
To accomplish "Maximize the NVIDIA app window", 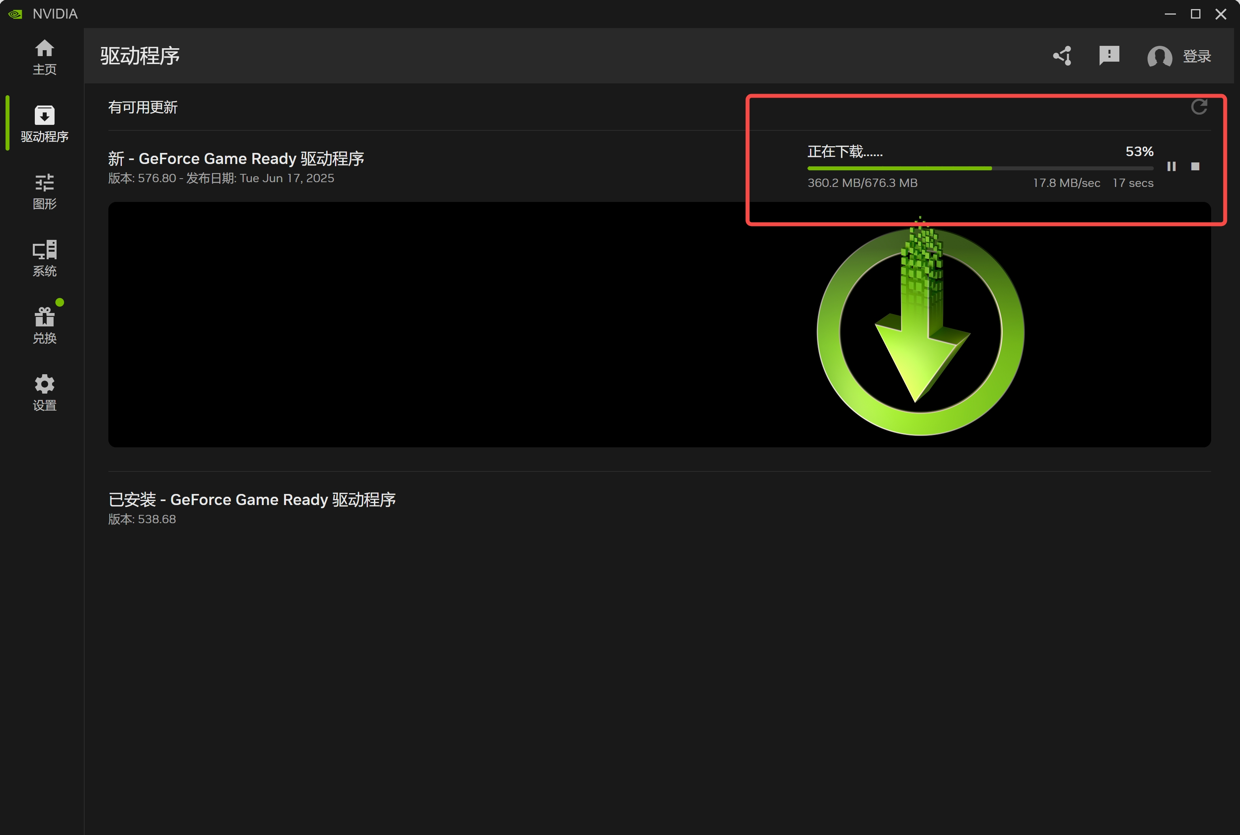I will coord(1195,14).
